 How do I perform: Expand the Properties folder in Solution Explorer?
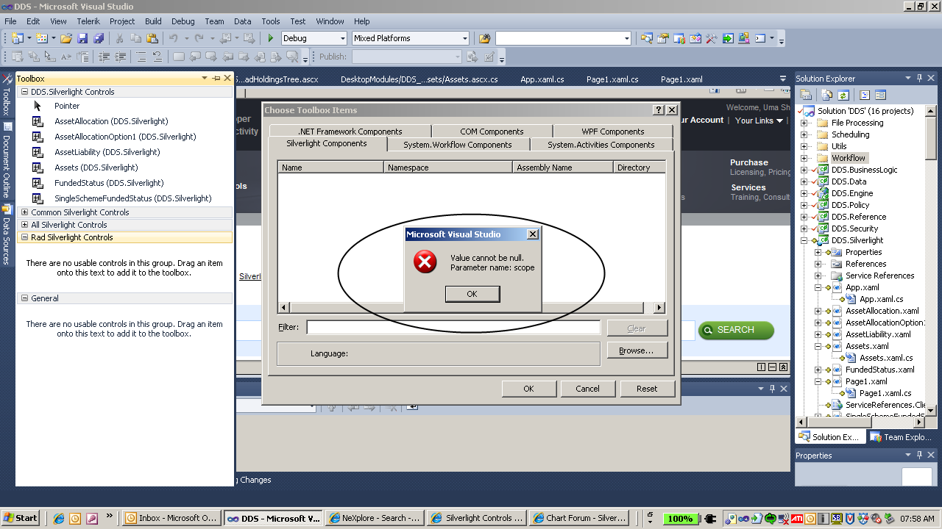818,252
